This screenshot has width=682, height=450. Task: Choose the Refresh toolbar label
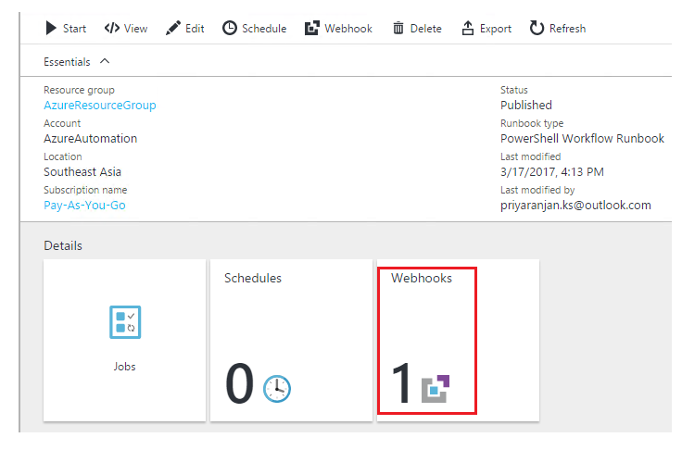click(568, 29)
